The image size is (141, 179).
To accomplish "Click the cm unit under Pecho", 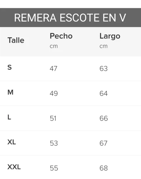I will [54, 46].
